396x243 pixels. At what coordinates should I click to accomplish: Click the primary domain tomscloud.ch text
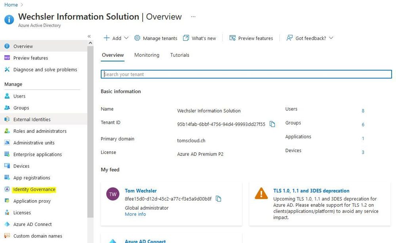click(x=191, y=140)
